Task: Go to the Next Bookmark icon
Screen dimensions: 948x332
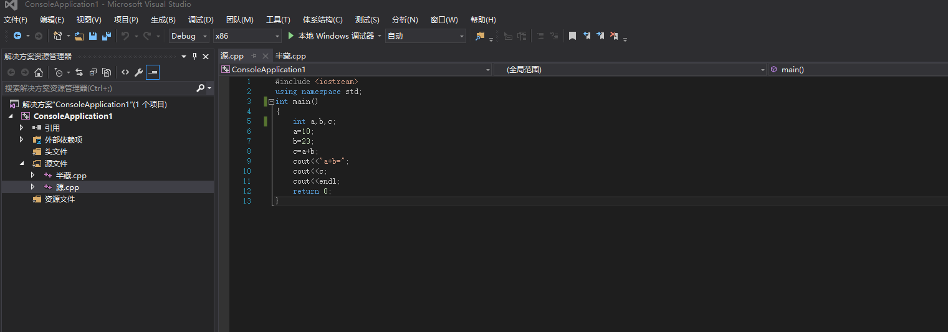Action: [600, 36]
